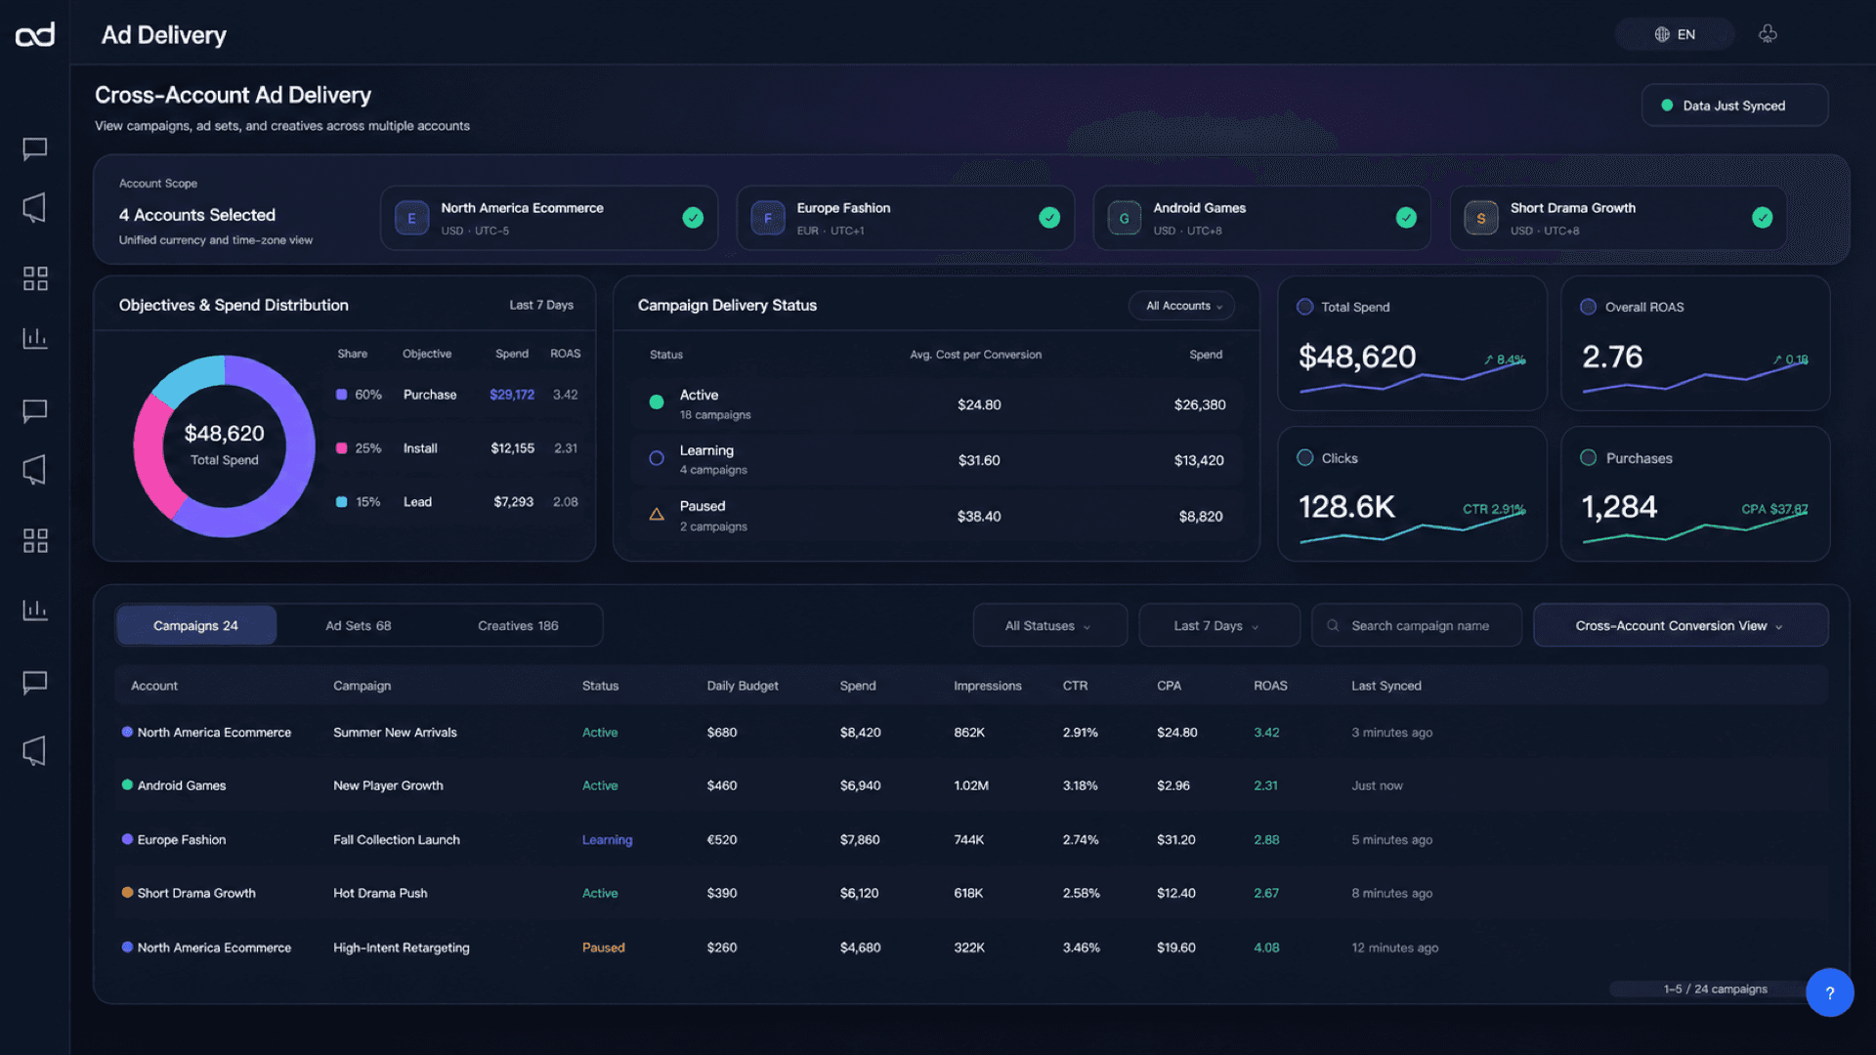Click the S avatar of Short Drama Growth

(x=1481, y=218)
